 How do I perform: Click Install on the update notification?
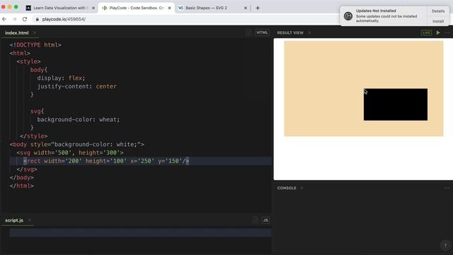438,21
